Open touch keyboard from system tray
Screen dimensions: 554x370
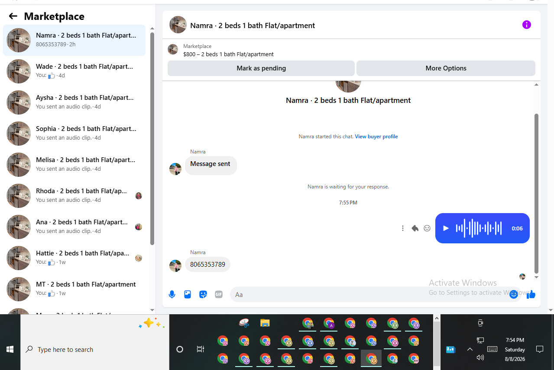[x=492, y=349]
